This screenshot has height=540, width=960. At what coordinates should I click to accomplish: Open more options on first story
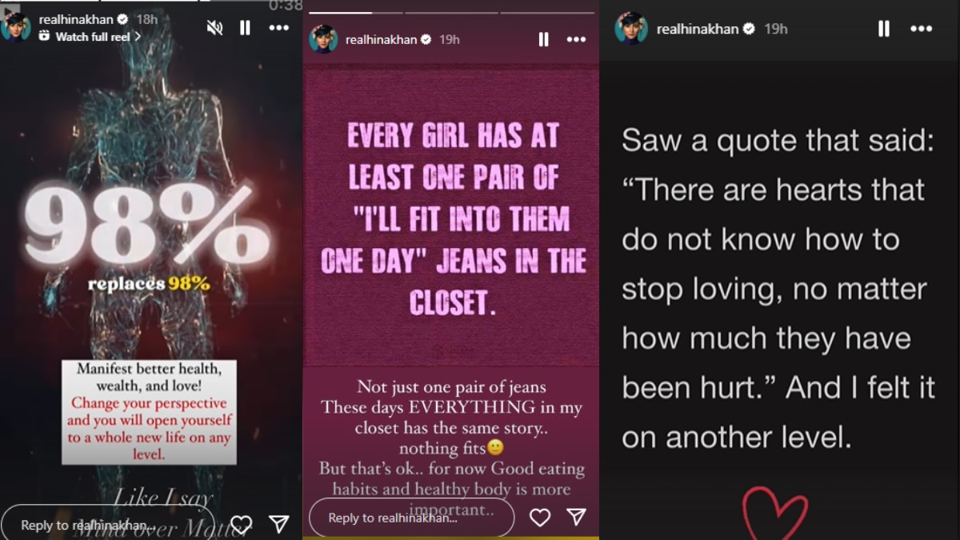pos(278,28)
